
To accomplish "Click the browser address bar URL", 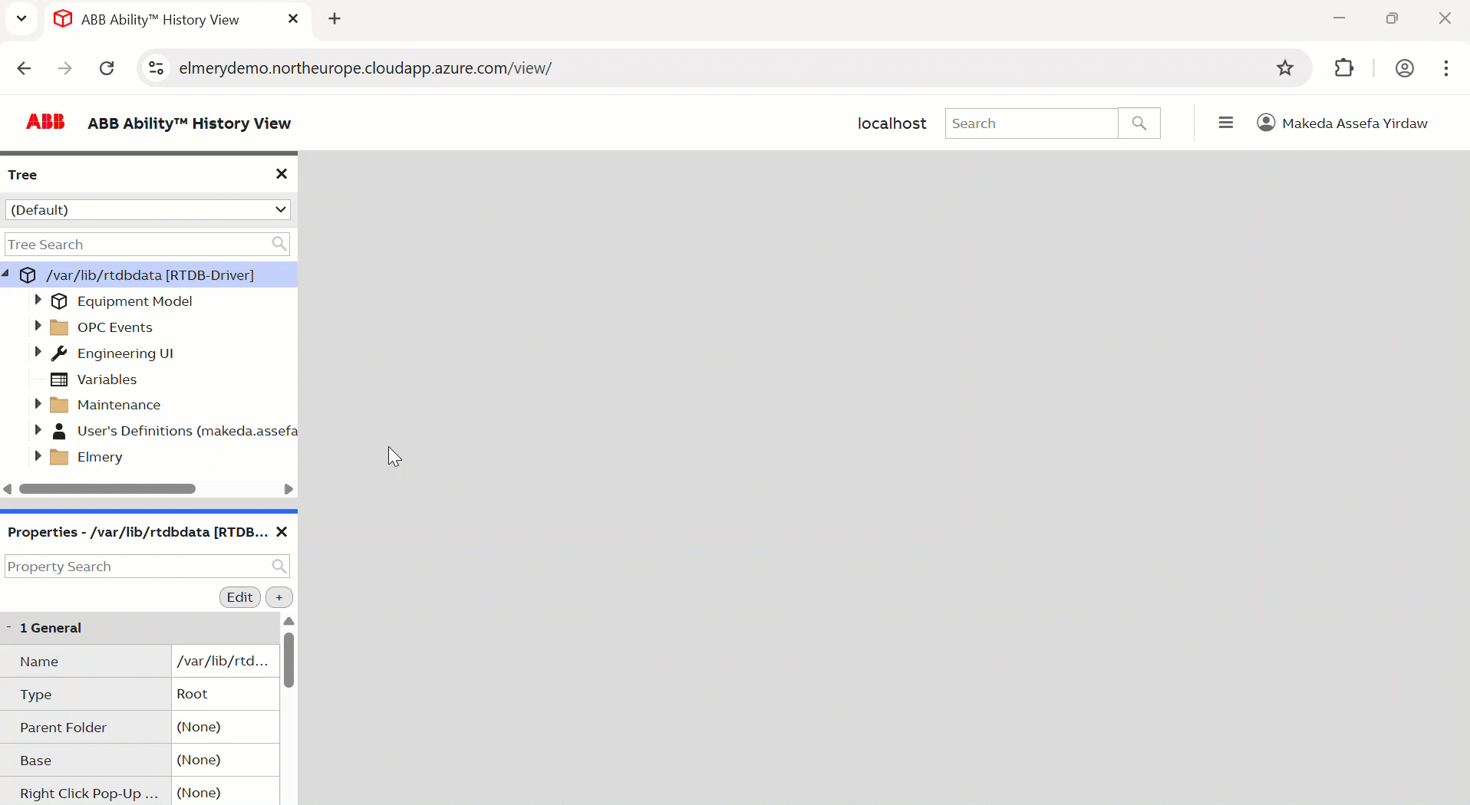I will (365, 68).
